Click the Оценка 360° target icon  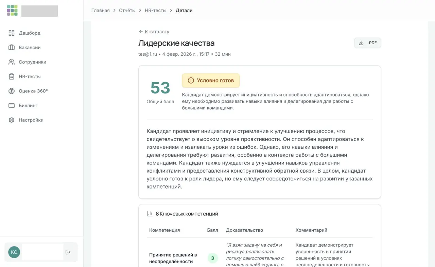point(12,91)
